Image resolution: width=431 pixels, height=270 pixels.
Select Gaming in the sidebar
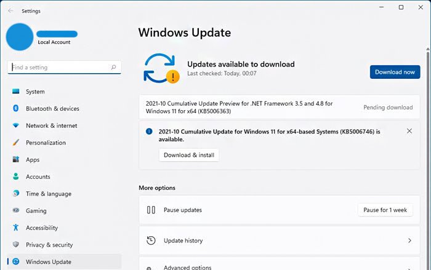tap(64, 211)
